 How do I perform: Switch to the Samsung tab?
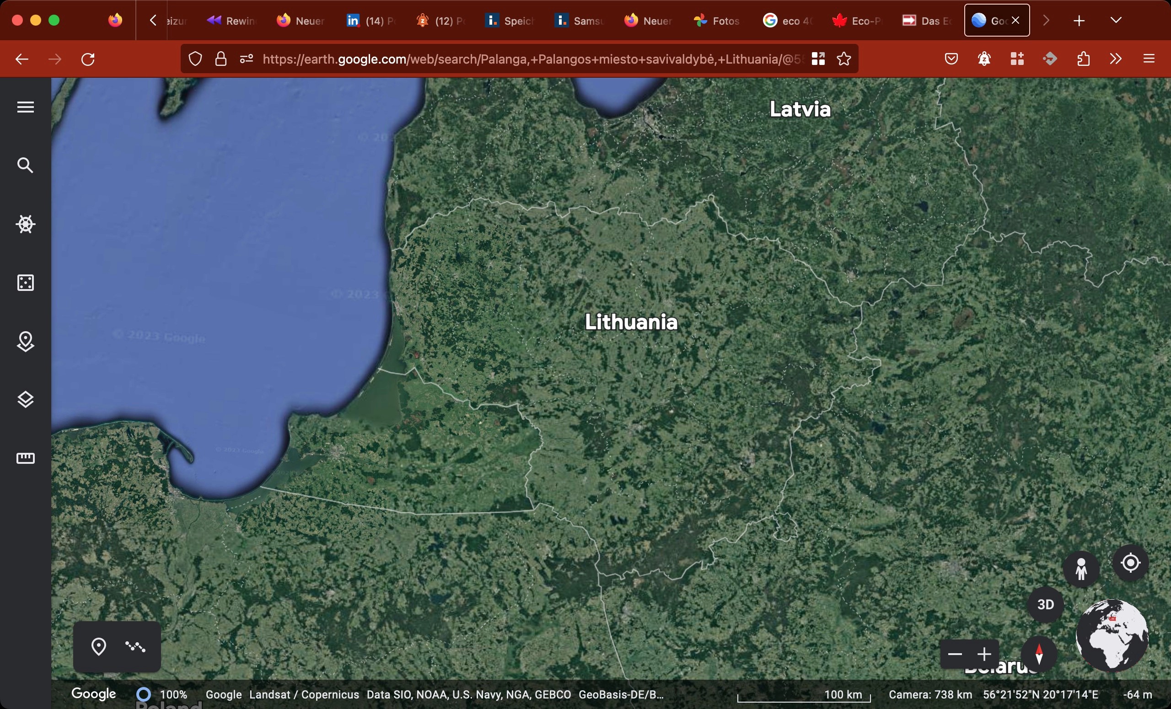coord(579,21)
